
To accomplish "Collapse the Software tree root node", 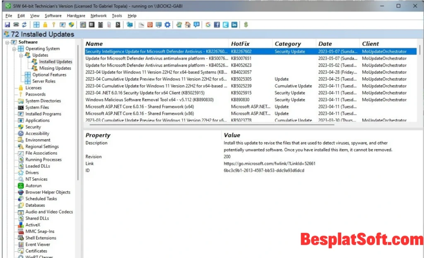I will click(7, 42).
